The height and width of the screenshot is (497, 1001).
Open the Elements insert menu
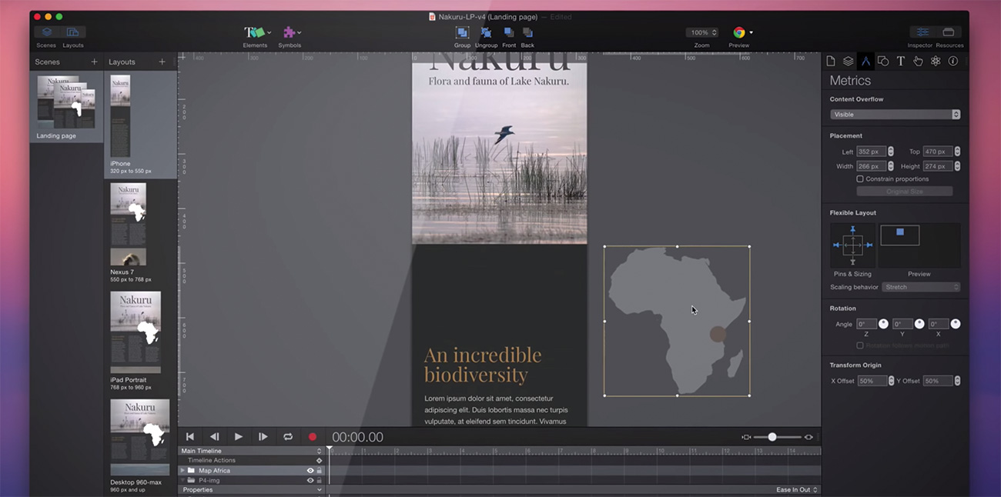256,32
